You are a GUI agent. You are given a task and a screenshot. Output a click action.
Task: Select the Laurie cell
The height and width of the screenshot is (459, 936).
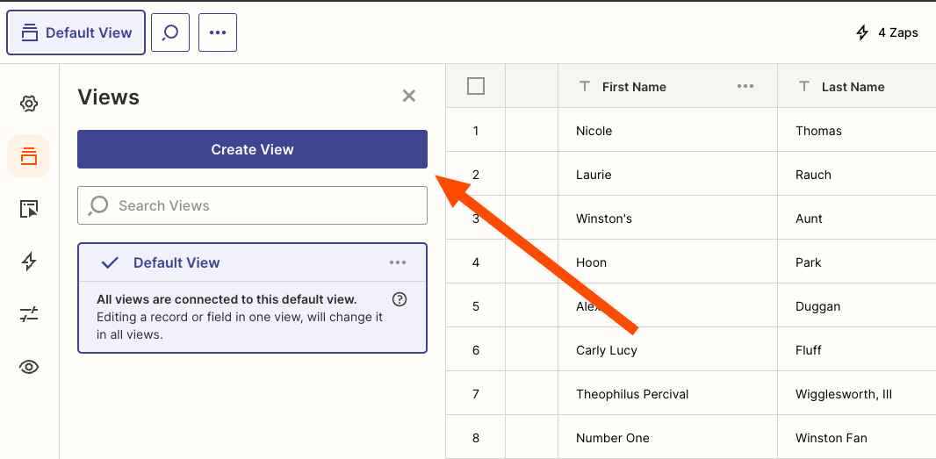(x=667, y=175)
